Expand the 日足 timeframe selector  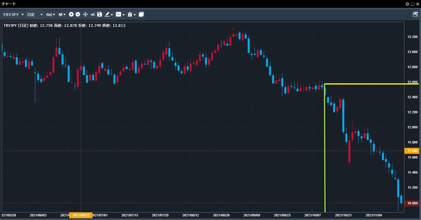coord(35,14)
